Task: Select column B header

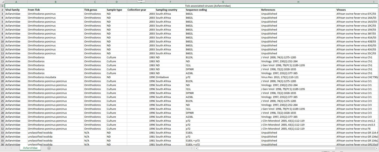Action: (55, 2)
